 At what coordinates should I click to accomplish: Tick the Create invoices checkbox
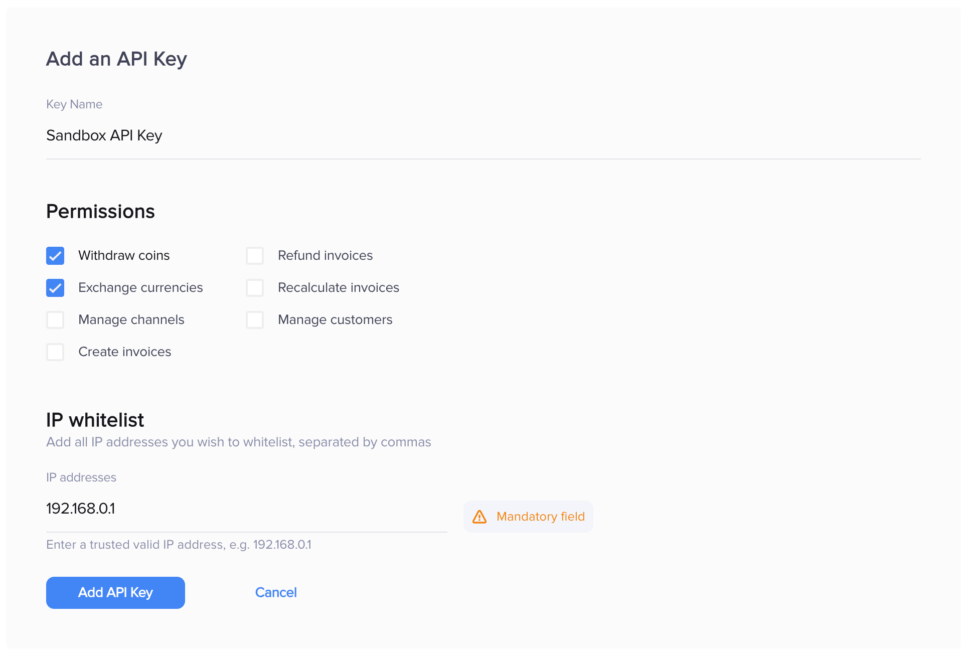pyautogui.click(x=55, y=352)
